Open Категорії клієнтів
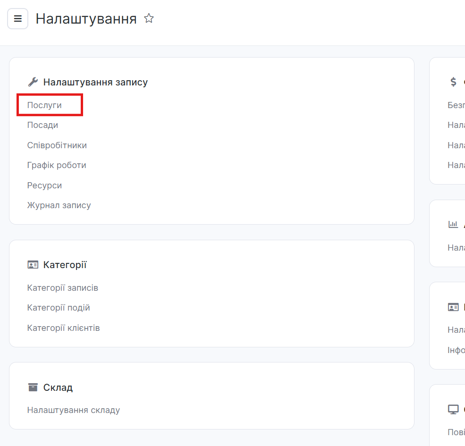This screenshot has width=465, height=446. (x=63, y=328)
